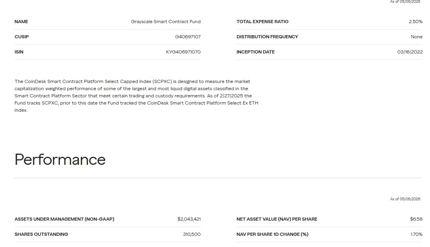The image size is (430, 247).
Task: Select the fund name 'Grayscale Smart Contract Fund'
Action: coord(166,22)
